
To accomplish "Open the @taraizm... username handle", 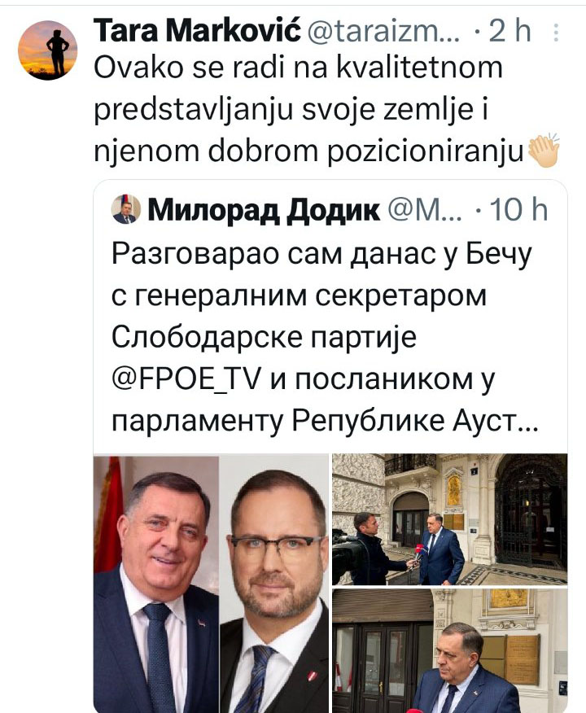I will tap(383, 31).
